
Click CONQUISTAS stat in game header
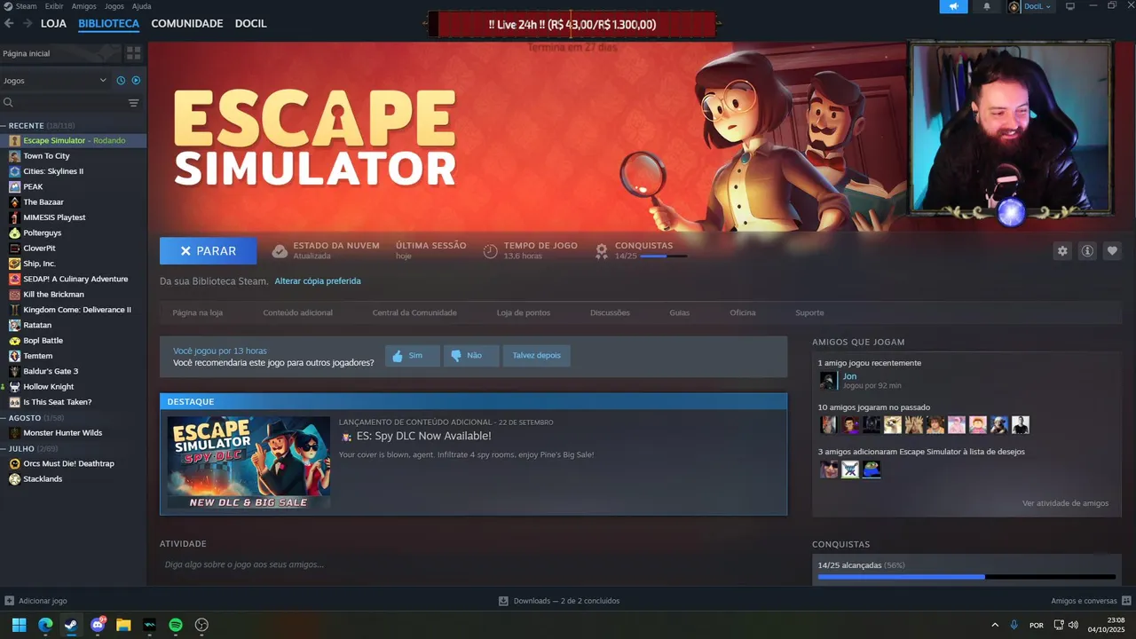coord(641,251)
